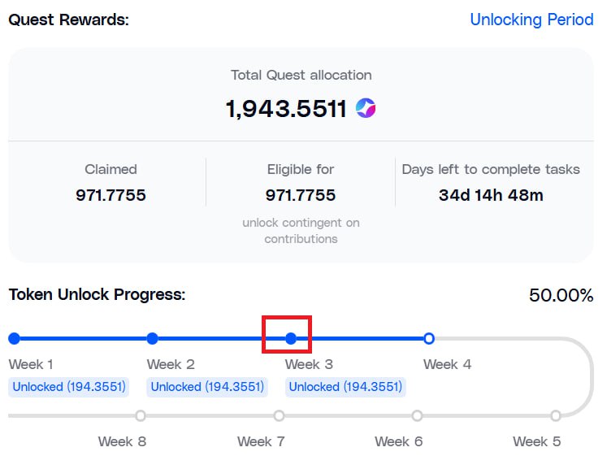Click the Week 8 grey marker
The height and width of the screenshot is (456, 607).
click(141, 415)
